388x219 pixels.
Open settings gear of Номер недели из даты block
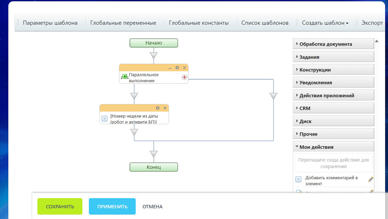point(158,108)
